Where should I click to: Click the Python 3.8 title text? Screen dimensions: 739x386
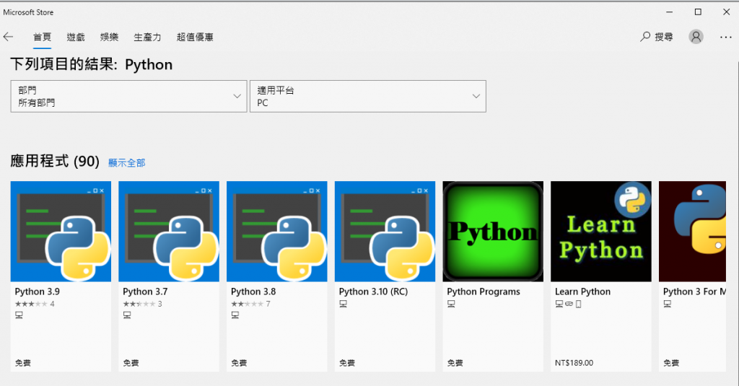253,291
